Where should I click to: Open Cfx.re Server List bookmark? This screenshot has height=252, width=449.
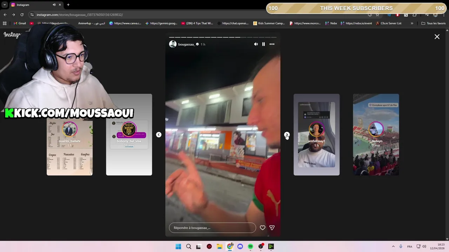[388, 23]
